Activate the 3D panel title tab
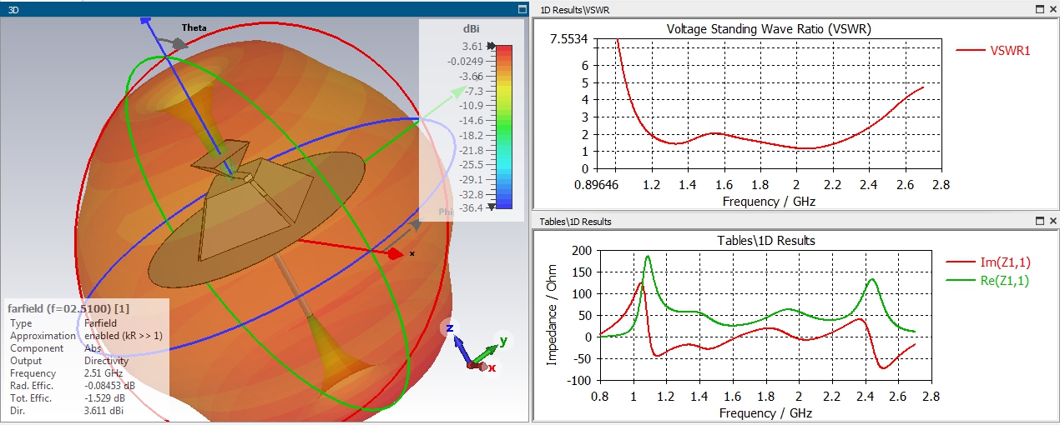 [x=13, y=9]
